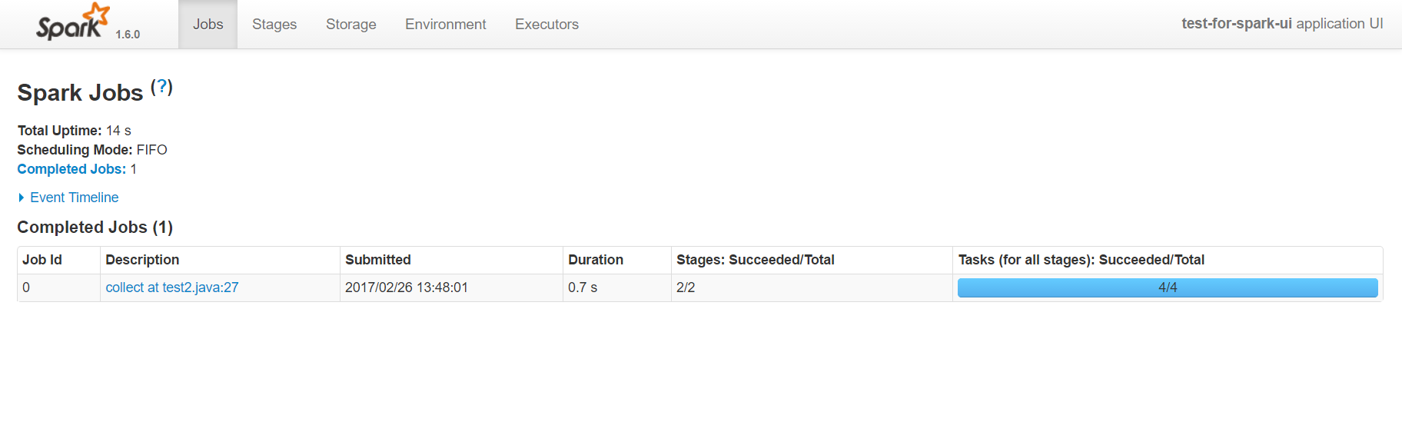Open job 'collect at test2.java:27'
Viewport: 1402px width, 432px height.
tap(172, 287)
